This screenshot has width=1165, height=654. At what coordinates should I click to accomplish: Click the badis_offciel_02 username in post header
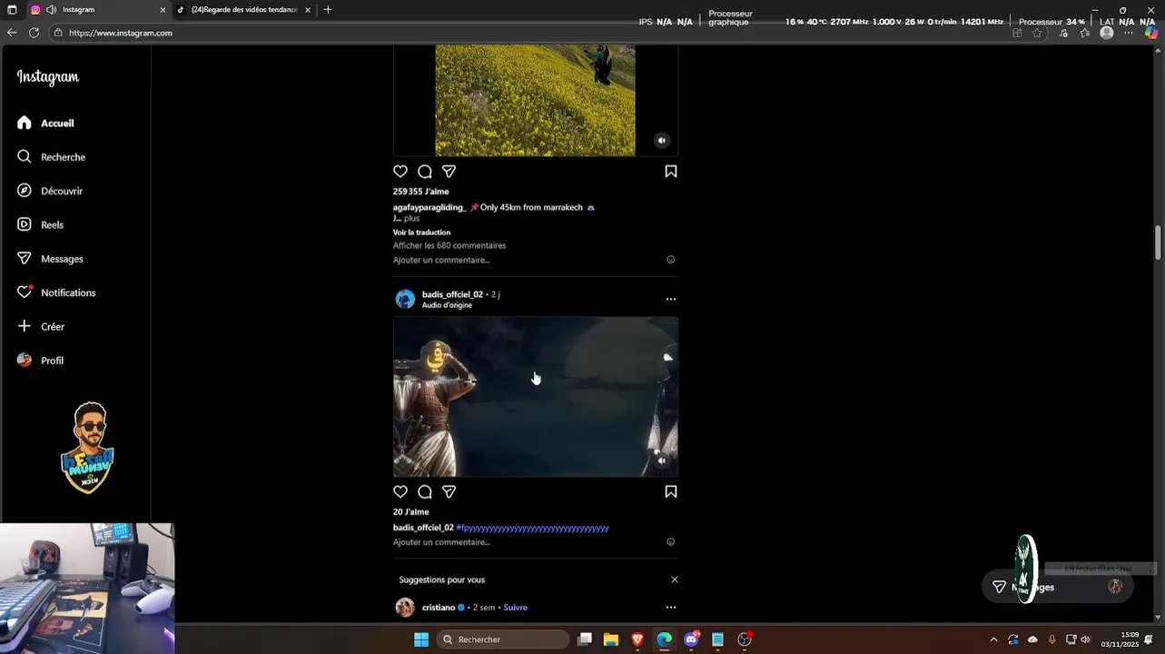click(x=452, y=294)
